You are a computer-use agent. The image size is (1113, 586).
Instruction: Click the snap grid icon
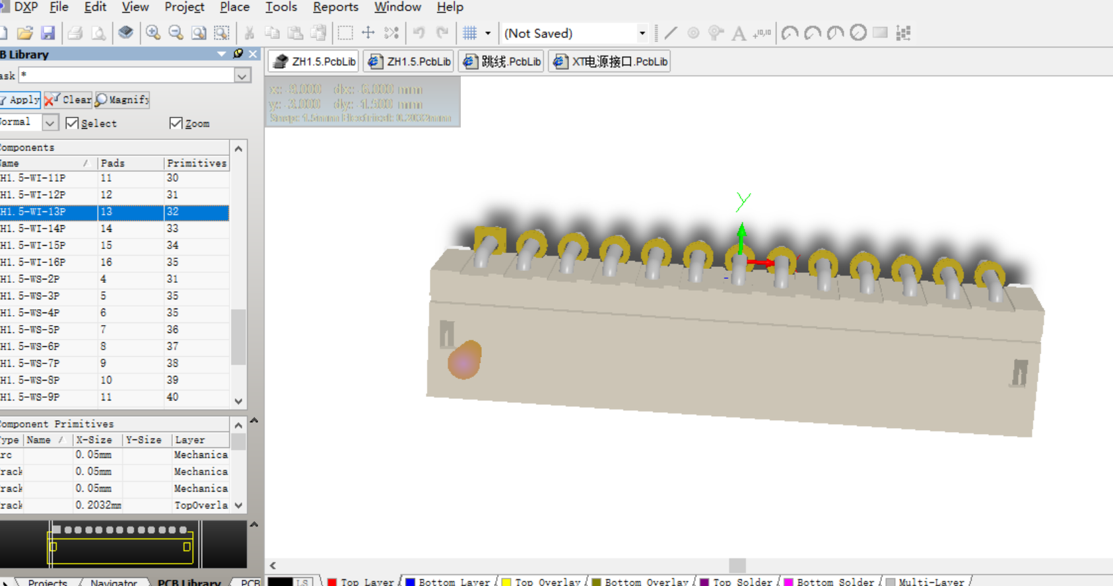(470, 33)
